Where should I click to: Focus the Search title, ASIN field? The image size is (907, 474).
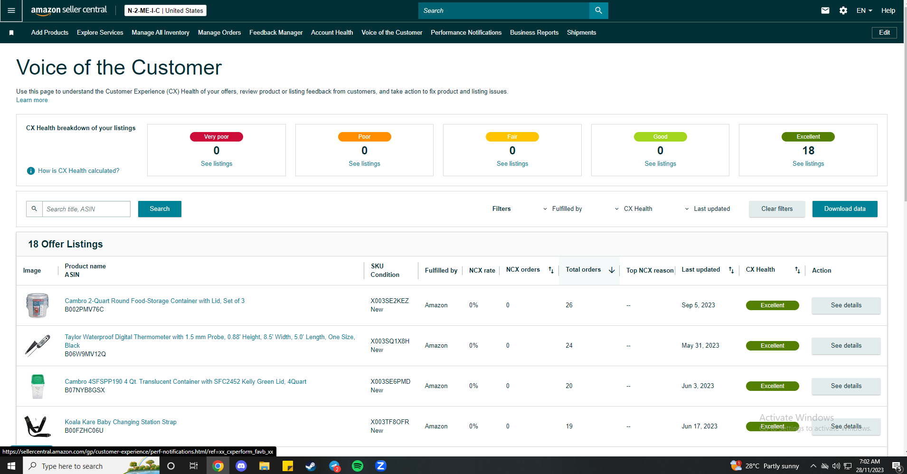coord(86,209)
